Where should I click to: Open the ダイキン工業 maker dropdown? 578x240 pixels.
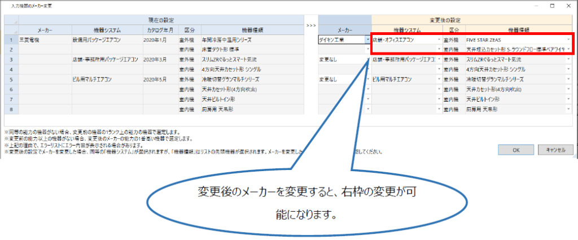[367, 40]
